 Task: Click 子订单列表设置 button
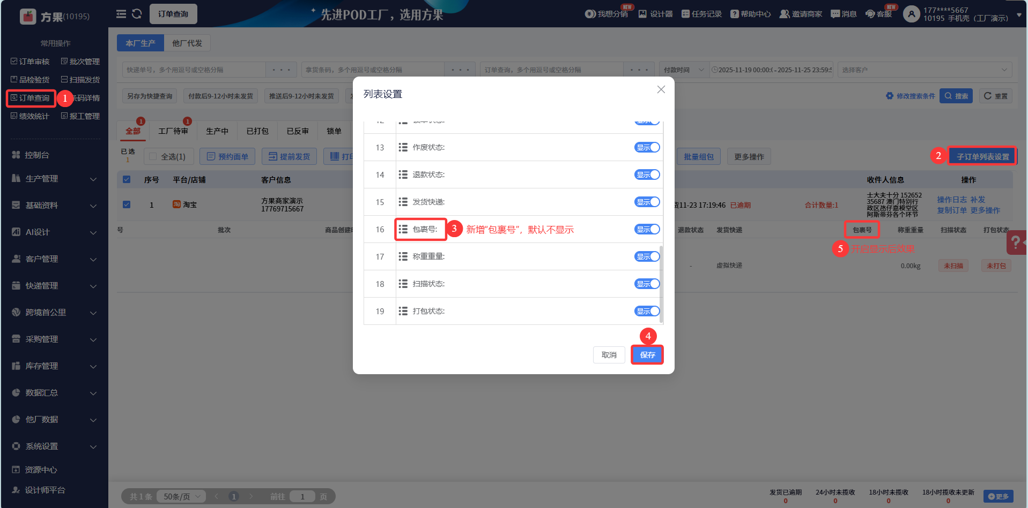point(982,157)
